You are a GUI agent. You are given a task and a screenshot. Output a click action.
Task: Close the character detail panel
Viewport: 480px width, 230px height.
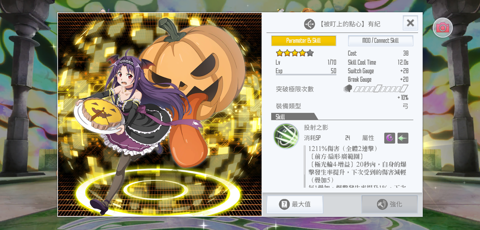coord(410,23)
